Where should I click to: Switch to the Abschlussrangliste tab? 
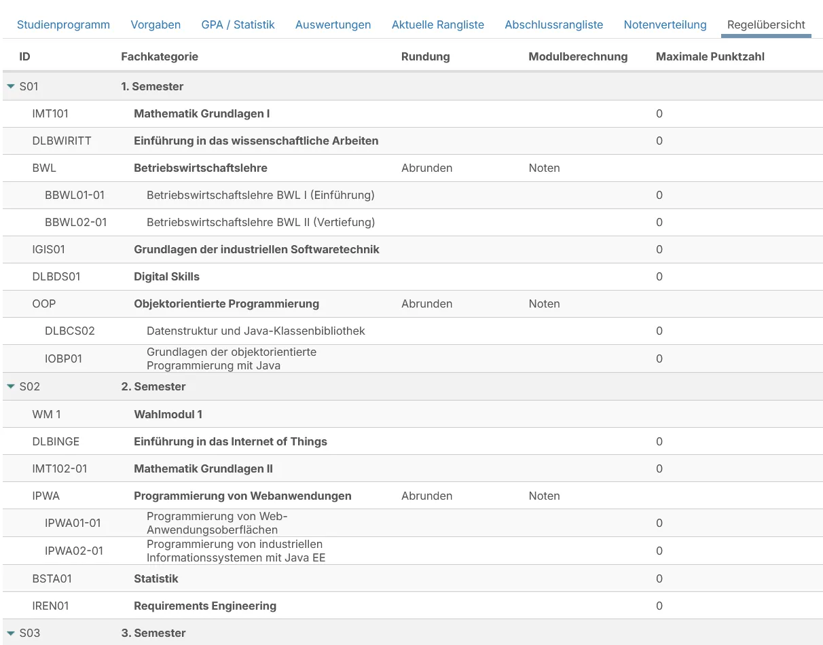(x=554, y=24)
